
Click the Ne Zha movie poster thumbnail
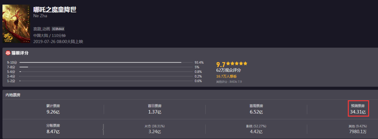pos(16,24)
